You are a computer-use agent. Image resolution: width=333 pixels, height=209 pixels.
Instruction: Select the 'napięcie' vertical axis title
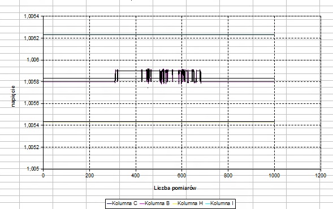click(x=13, y=96)
